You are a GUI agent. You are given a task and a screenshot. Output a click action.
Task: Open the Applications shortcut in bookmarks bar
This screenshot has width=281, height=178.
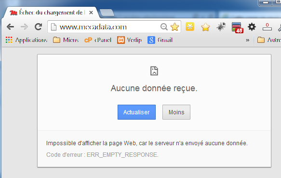click(x=27, y=40)
